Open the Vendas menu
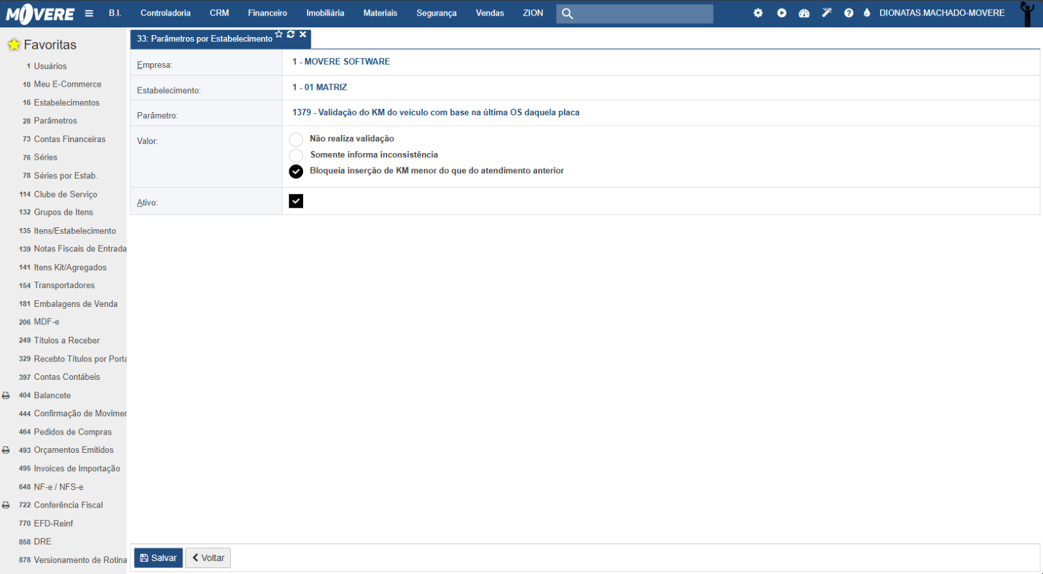Screen dimensions: 1043x574 pos(490,13)
